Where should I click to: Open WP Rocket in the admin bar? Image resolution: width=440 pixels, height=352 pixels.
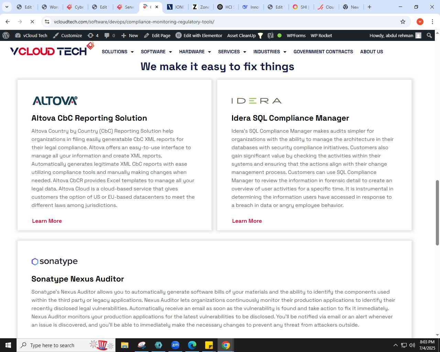321,35
